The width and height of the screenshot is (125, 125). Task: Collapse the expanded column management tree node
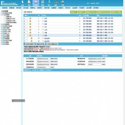tap(1, 15)
